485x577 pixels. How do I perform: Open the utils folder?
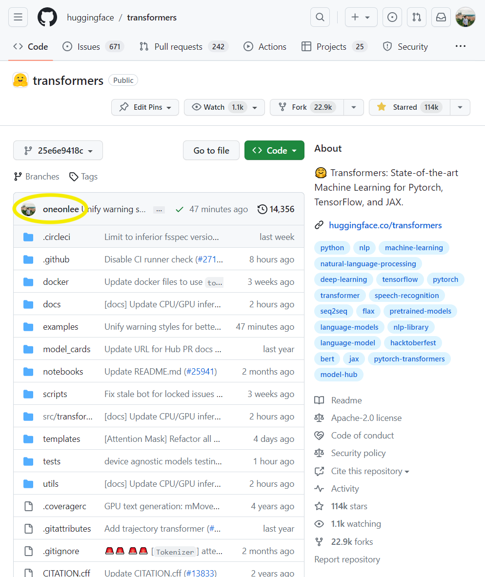[50, 484]
